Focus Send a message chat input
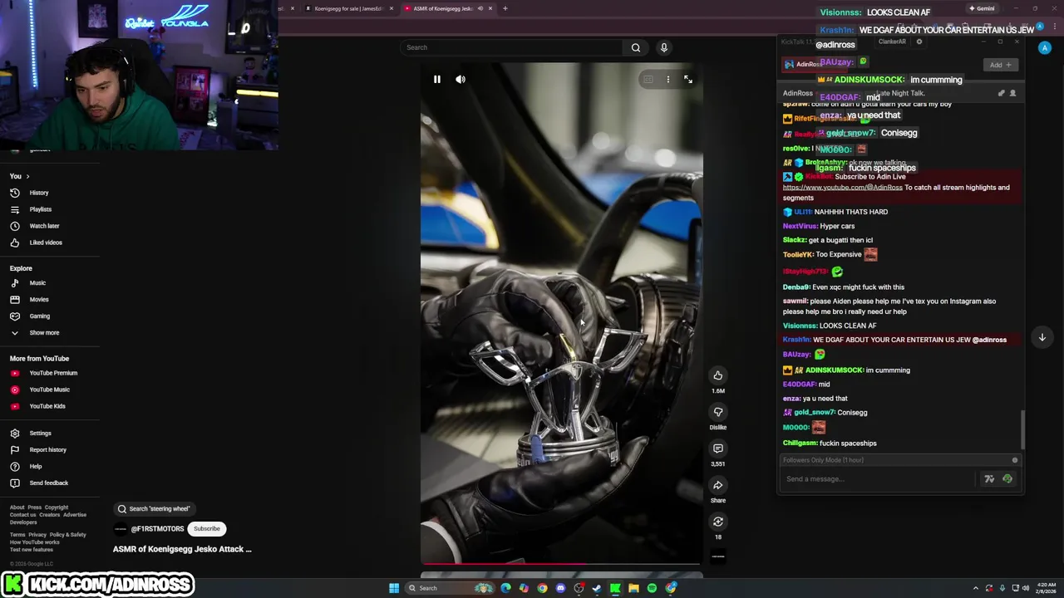This screenshot has width=1064, height=598. pyautogui.click(x=879, y=479)
